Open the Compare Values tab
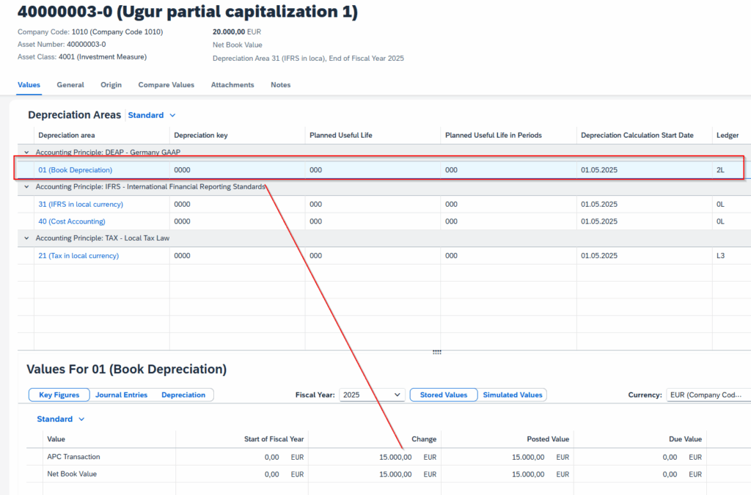 [166, 85]
